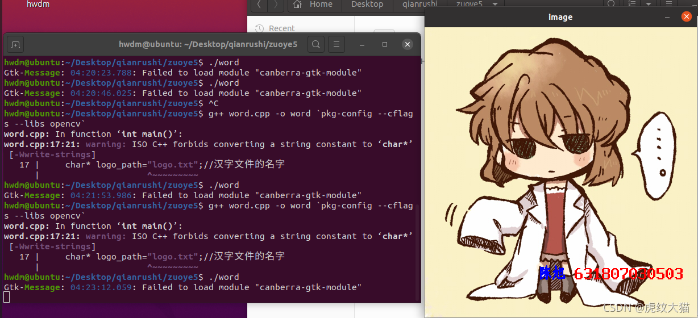Click the terminal title bar text

[x=208, y=44]
